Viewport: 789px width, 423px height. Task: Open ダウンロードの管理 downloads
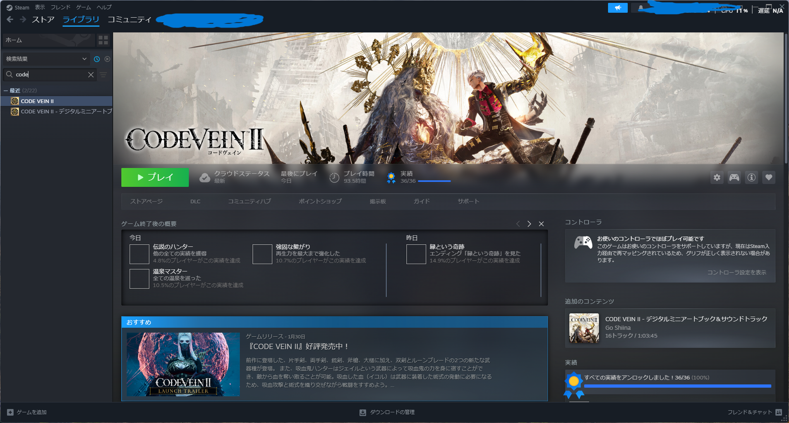click(387, 412)
